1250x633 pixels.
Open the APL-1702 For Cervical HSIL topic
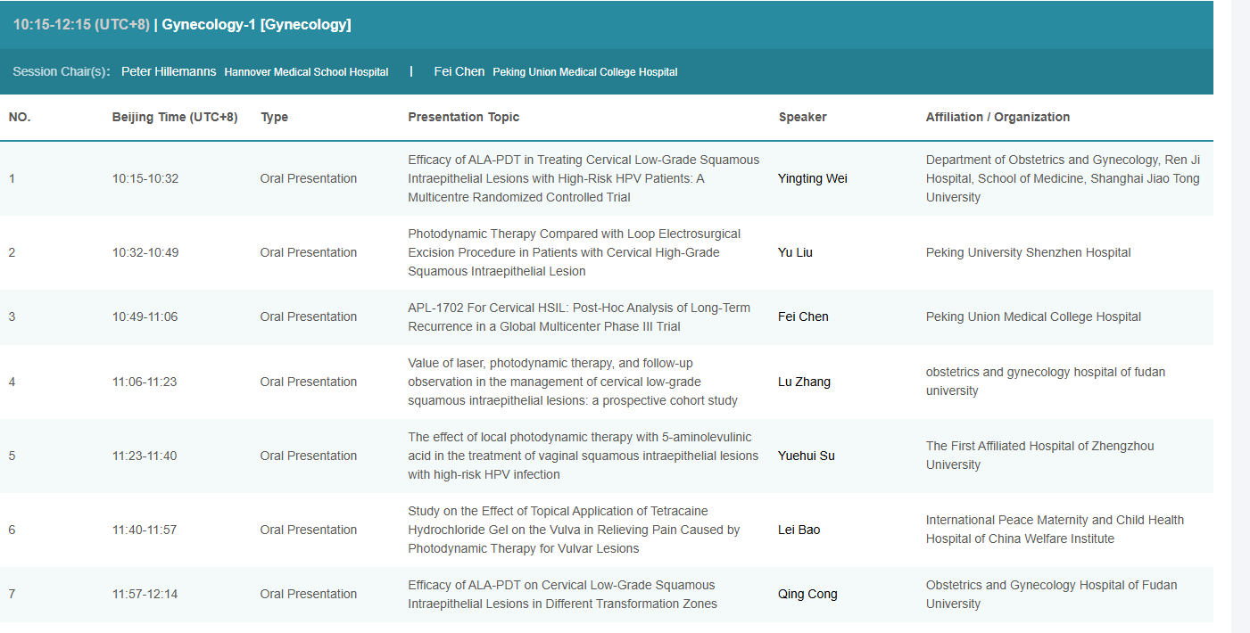coord(579,316)
